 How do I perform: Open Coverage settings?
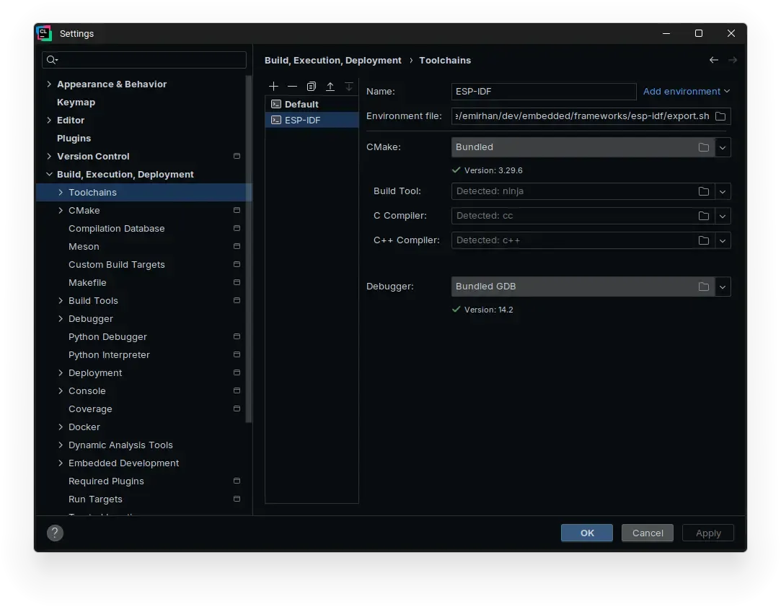90,409
